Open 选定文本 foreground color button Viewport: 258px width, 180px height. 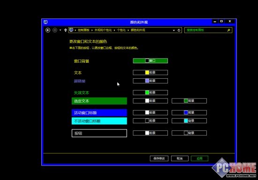coord(151,101)
